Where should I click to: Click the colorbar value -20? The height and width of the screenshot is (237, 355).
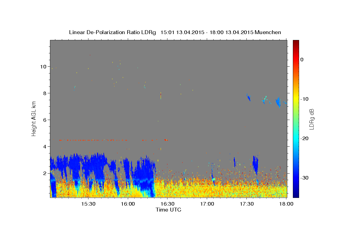(x=305, y=138)
